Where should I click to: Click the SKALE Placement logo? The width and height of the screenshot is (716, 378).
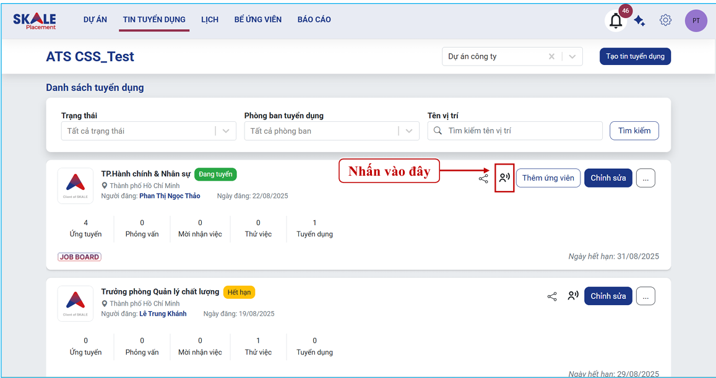[35, 20]
